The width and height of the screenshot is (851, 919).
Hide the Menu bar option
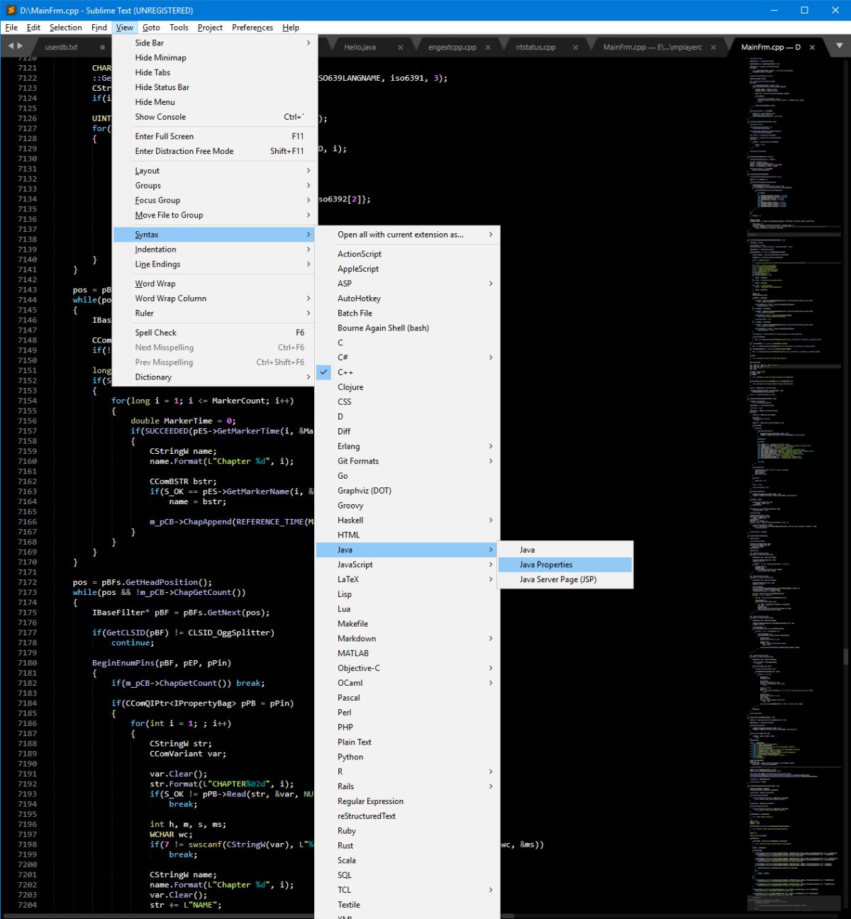(215, 102)
